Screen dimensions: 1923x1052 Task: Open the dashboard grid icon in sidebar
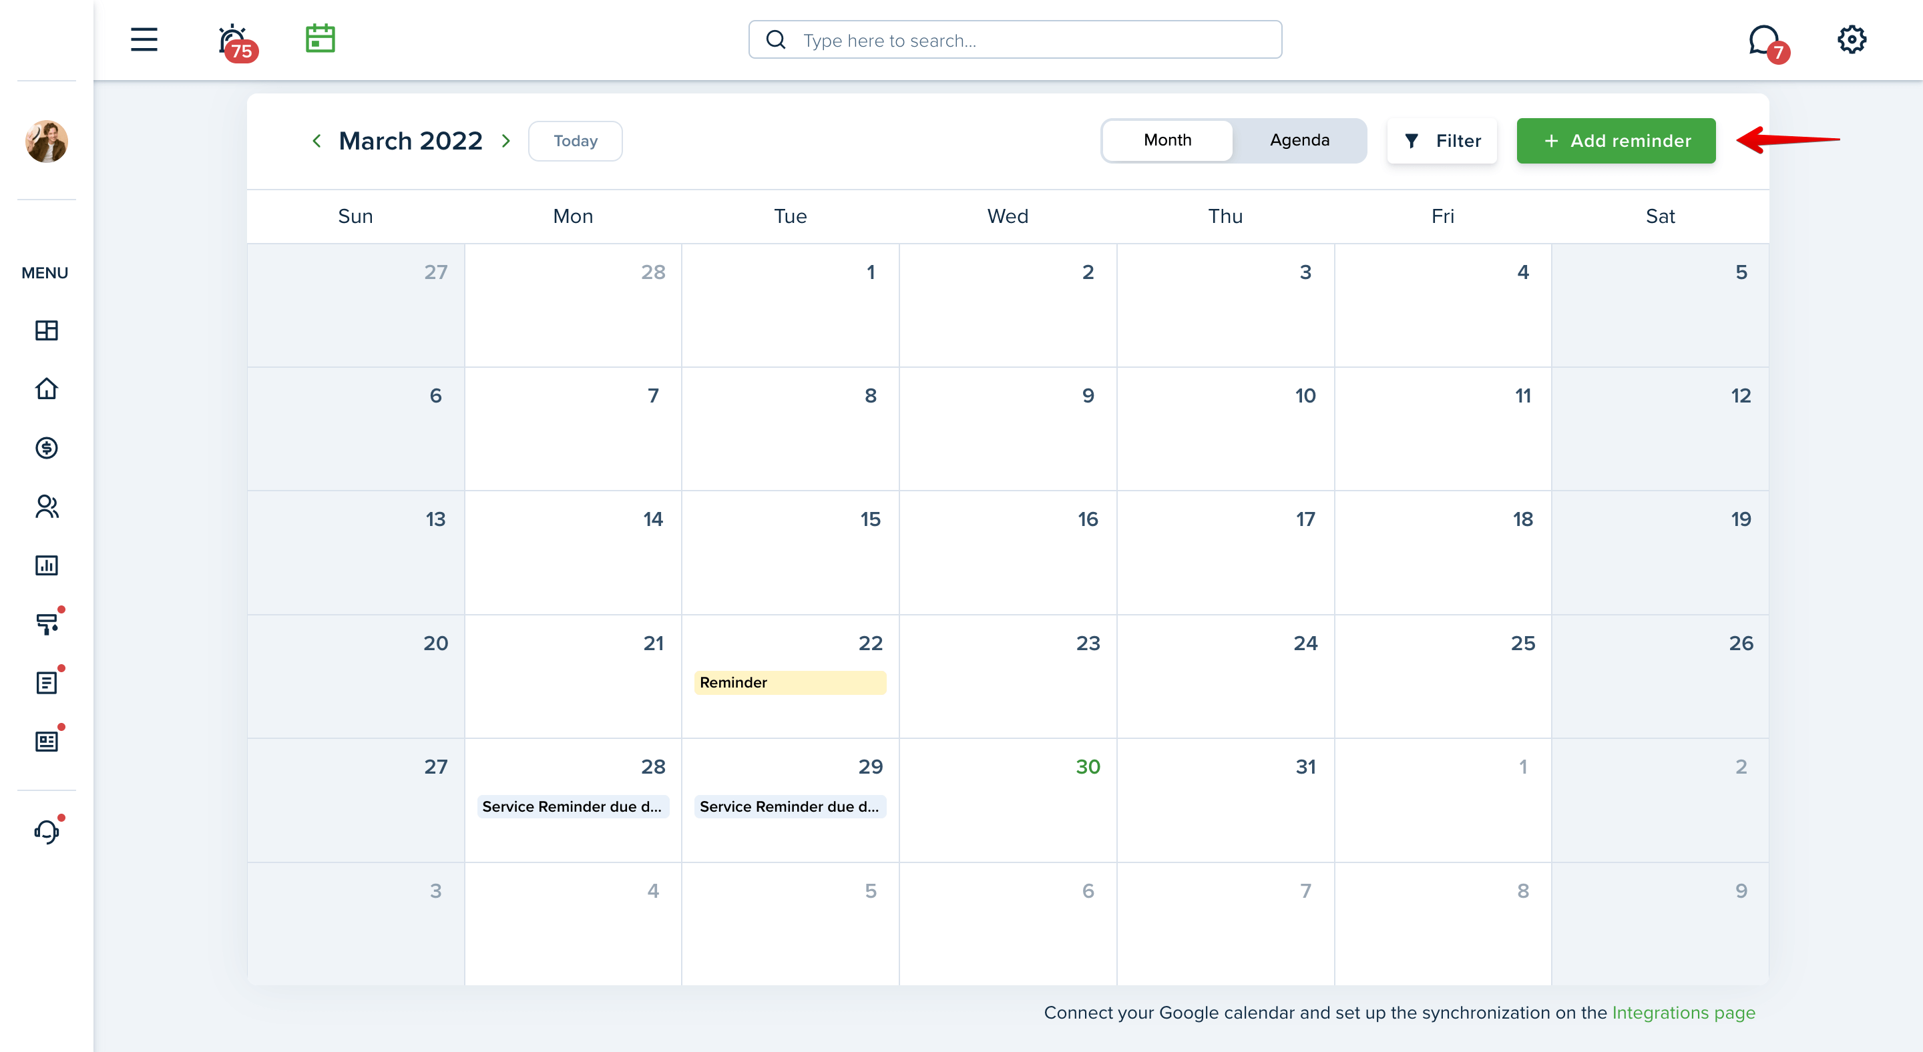pyautogui.click(x=46, y=330)
